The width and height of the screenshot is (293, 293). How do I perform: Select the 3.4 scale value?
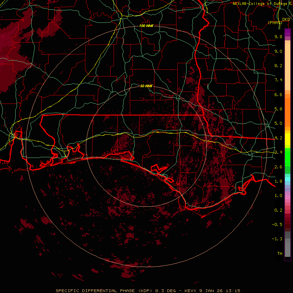278,152
